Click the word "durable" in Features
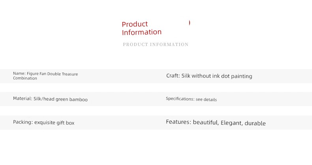 click(x=255, y=123)
